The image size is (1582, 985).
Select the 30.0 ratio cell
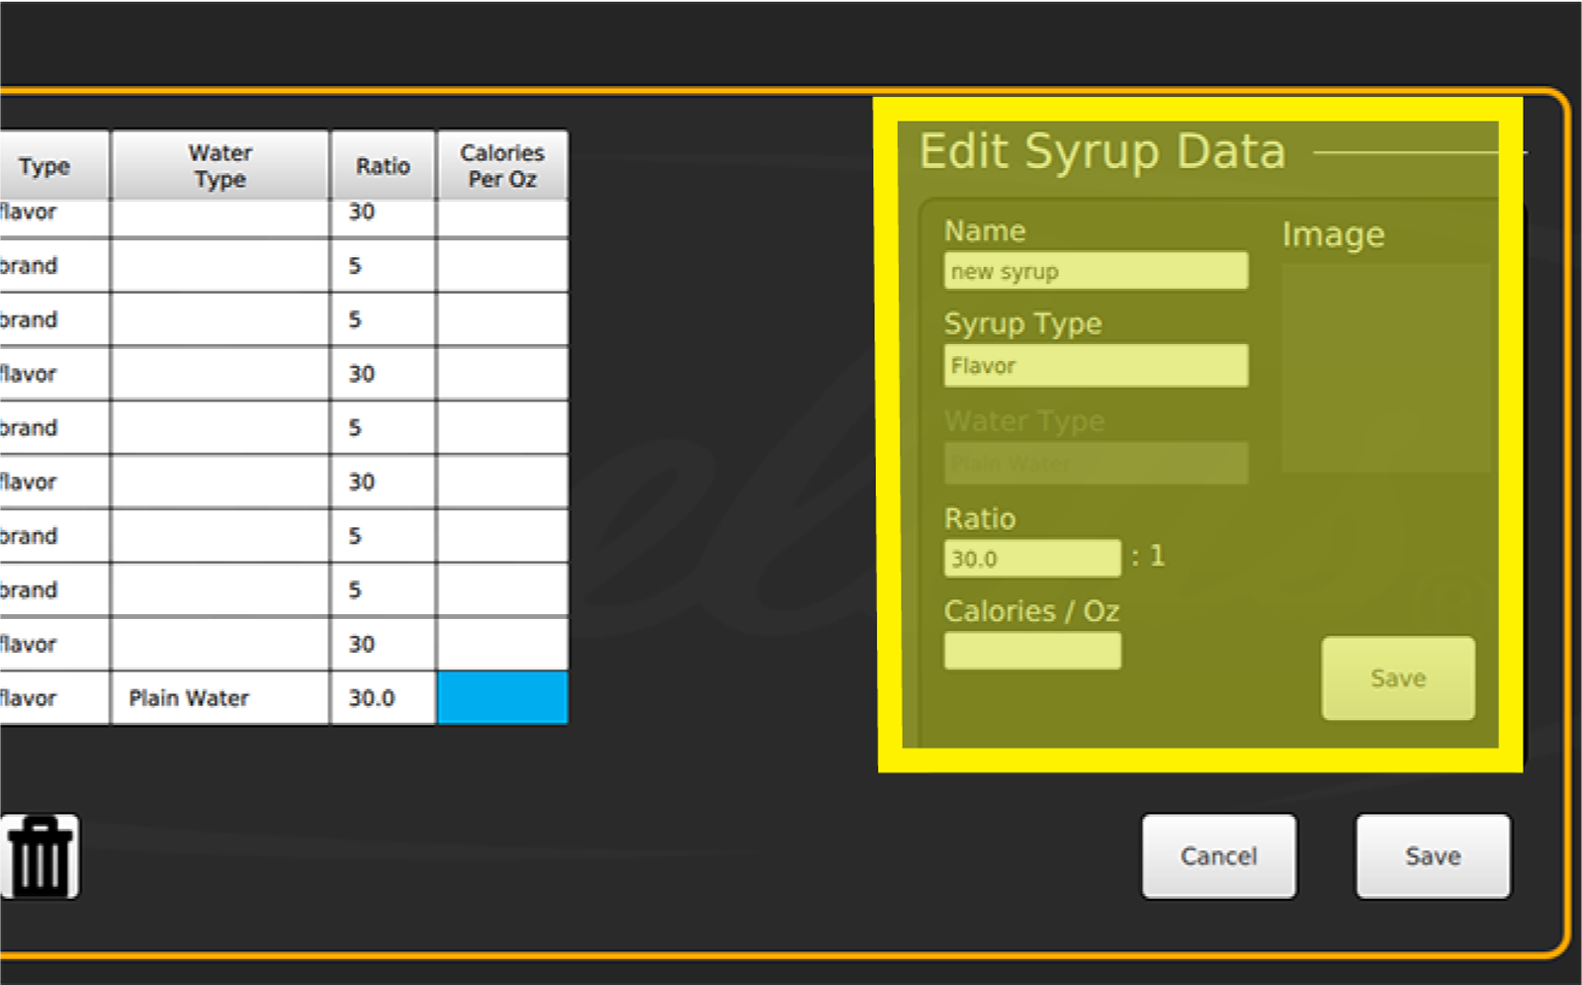pos(383,697)
